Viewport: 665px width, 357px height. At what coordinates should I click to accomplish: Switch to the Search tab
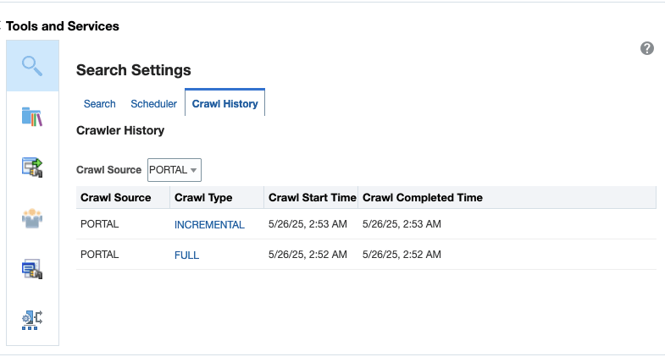99,104
